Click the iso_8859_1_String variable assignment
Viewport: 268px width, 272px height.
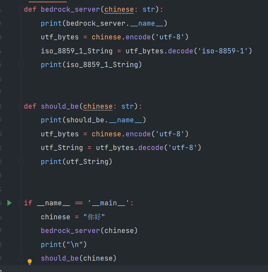click(x=77, y=51)
